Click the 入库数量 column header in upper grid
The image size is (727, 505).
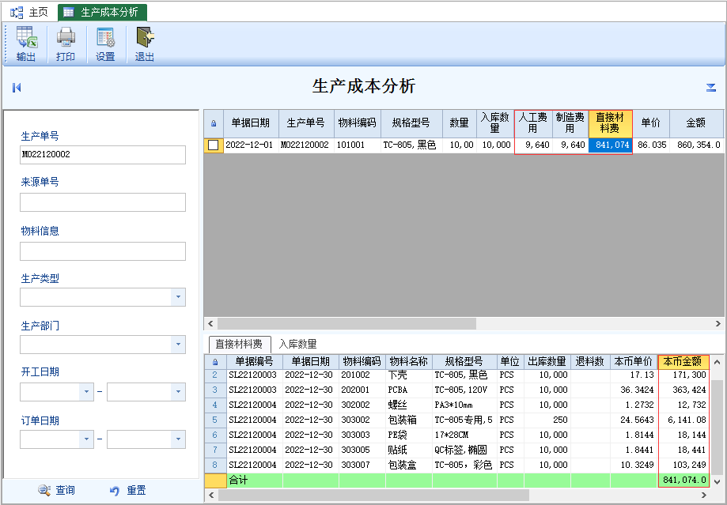(495, 123)
